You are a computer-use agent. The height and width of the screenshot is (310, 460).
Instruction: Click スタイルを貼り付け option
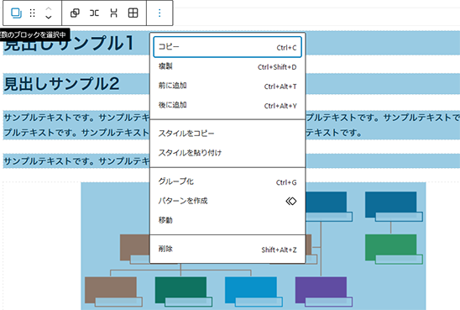(227, 153)
